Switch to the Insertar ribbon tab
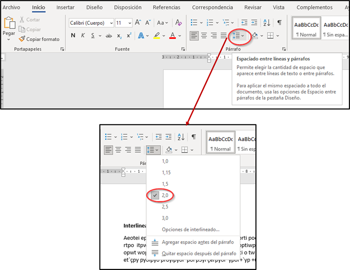Image resolution: width=350 pixels, height=270 pixels. (x=65, y=7)
